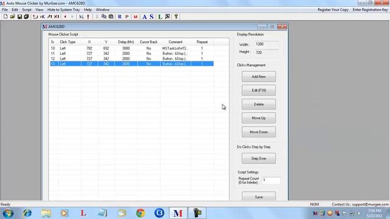Click the media player taskbar icon
The width and height of the screenshot is (390, 219).
(65, 213)
